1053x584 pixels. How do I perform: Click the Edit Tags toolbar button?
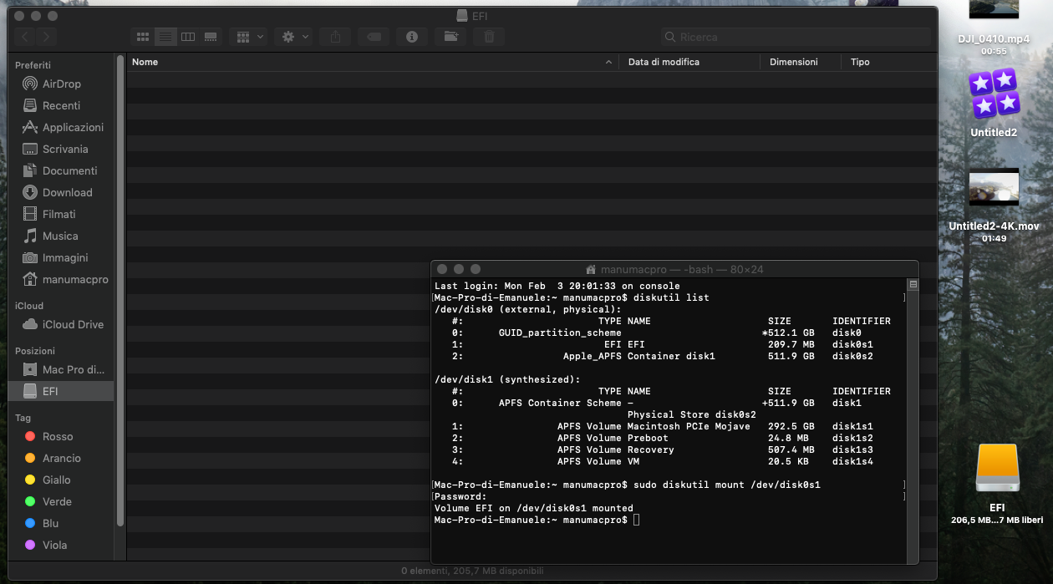pos(374,37)
